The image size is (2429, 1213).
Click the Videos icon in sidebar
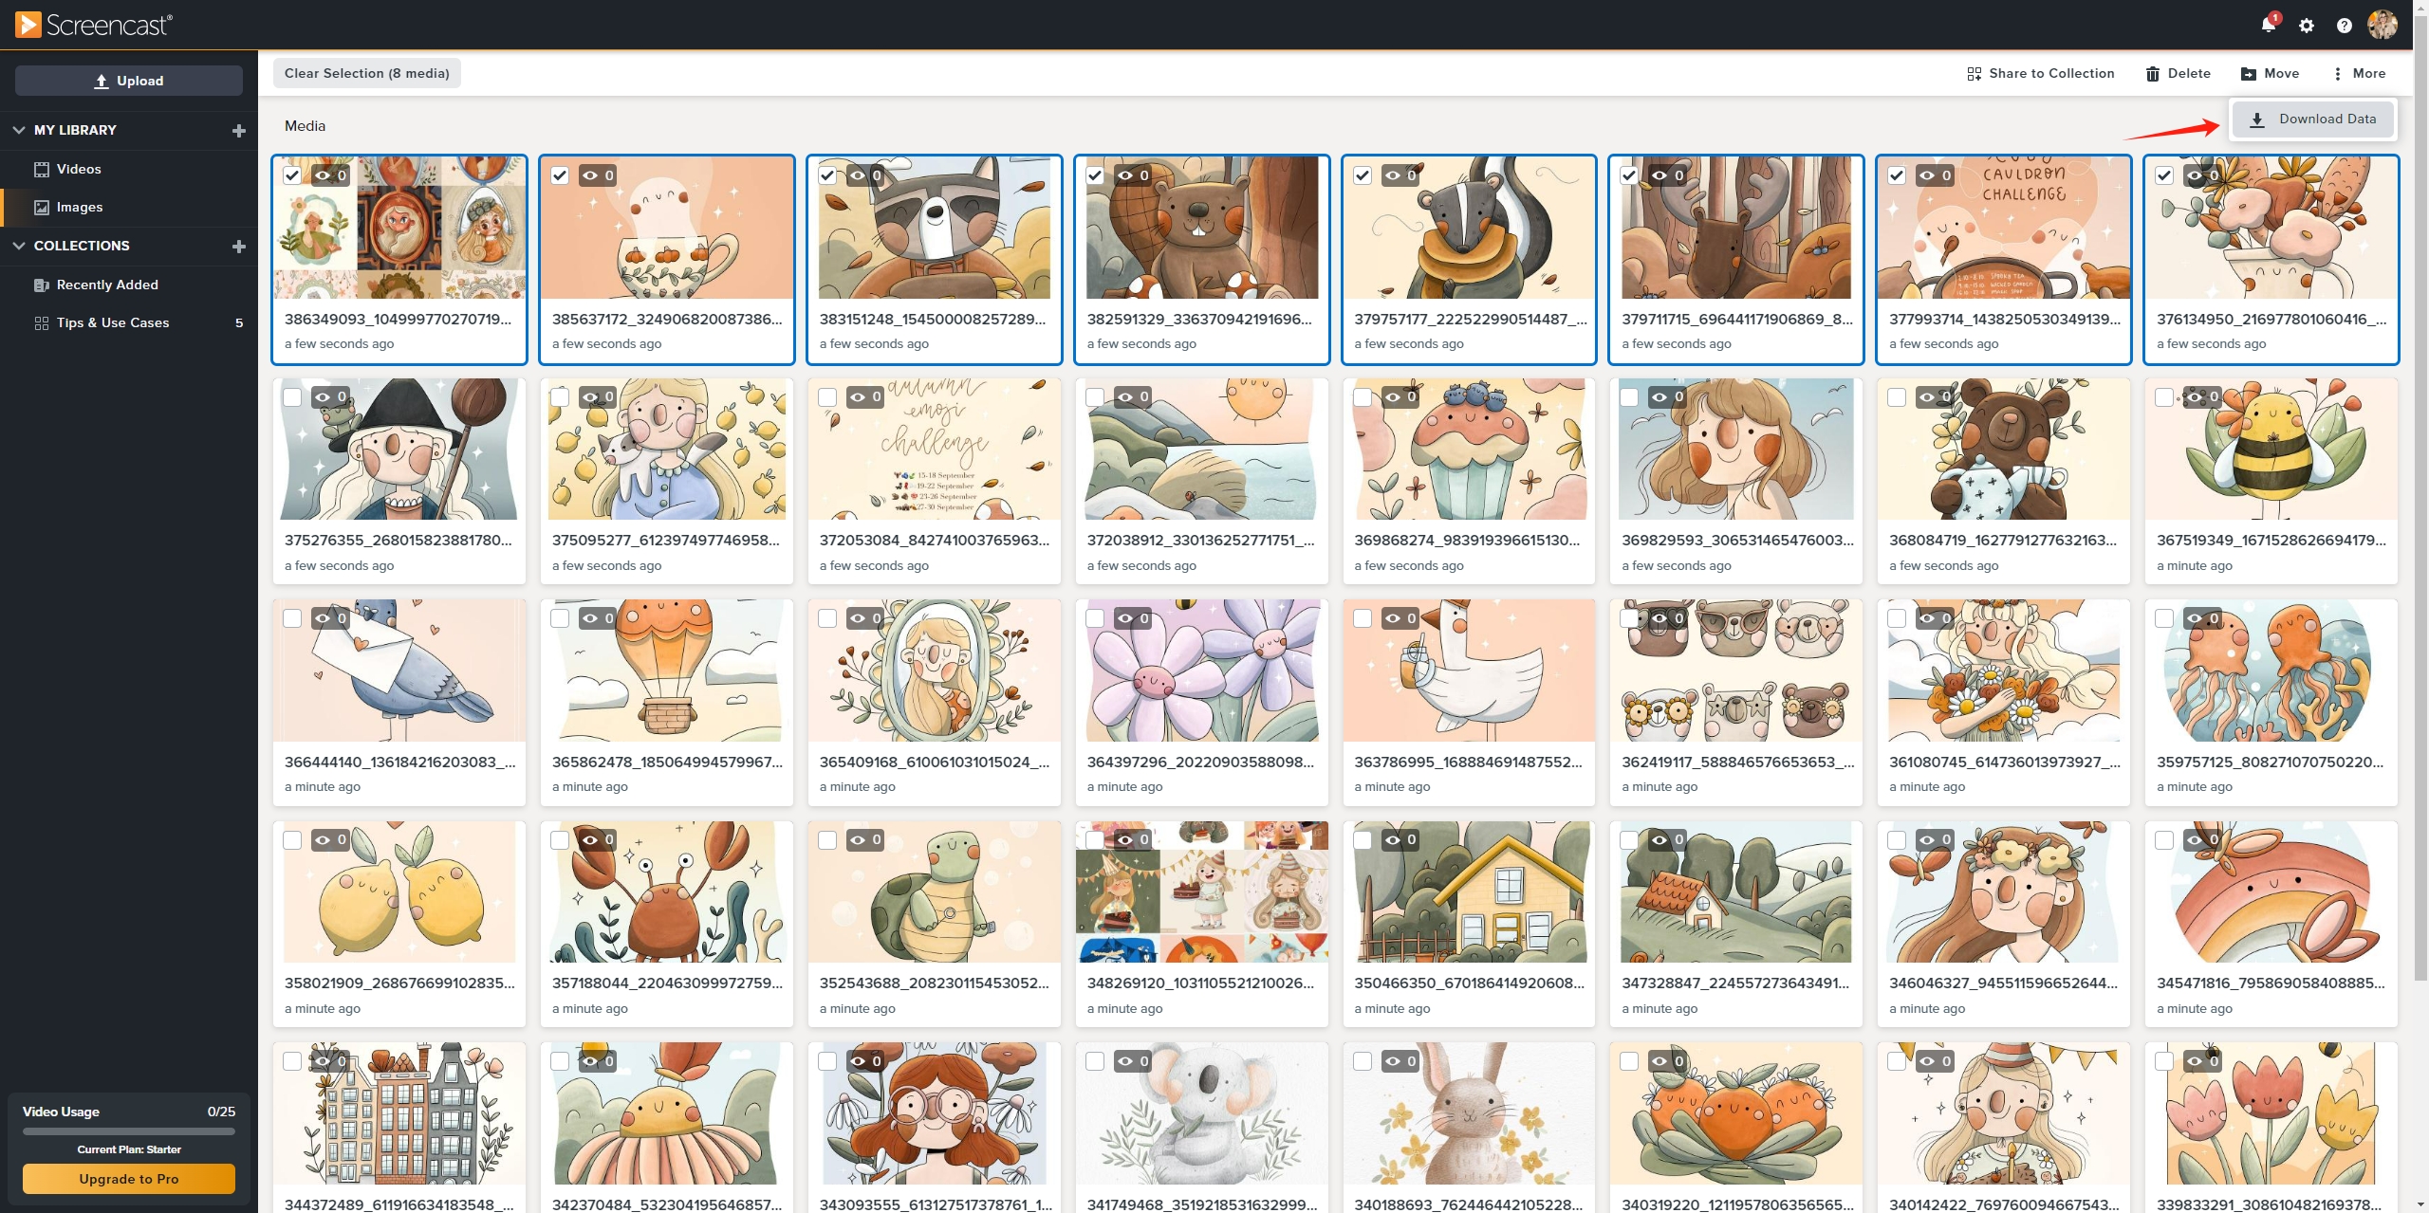pyautogui.click(x=40, y=169)
